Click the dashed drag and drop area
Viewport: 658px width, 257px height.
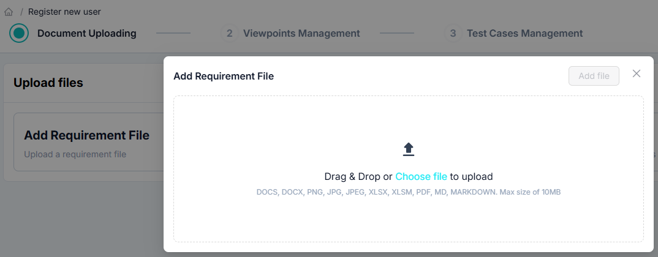click(408, 169)
